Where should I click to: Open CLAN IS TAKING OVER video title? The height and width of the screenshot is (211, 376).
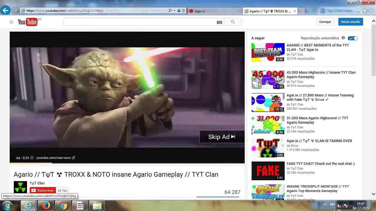(x=319, y=141)
